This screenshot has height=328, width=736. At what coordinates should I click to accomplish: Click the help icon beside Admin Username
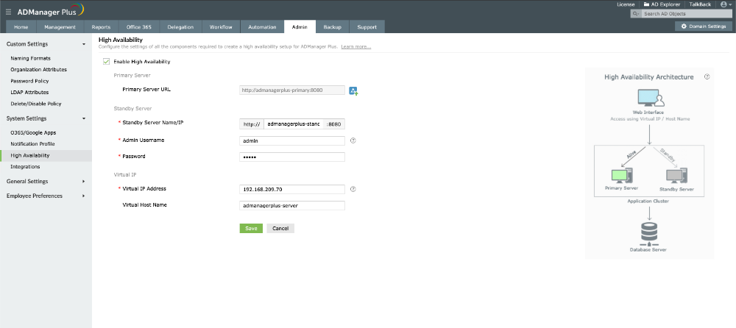353,140
